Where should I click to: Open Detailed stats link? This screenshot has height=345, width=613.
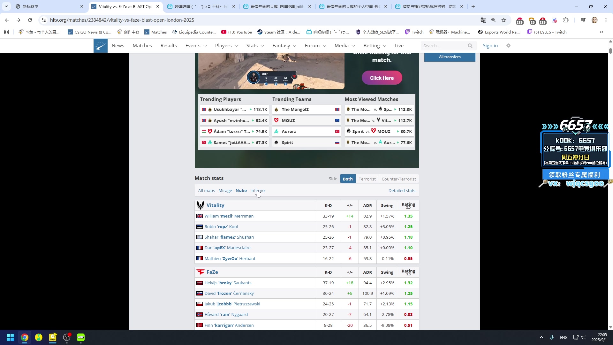coord(402,190)
